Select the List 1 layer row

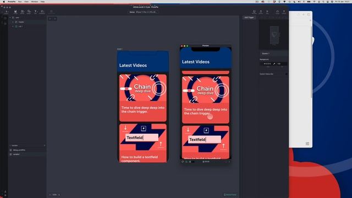click(x=28, y=26)
